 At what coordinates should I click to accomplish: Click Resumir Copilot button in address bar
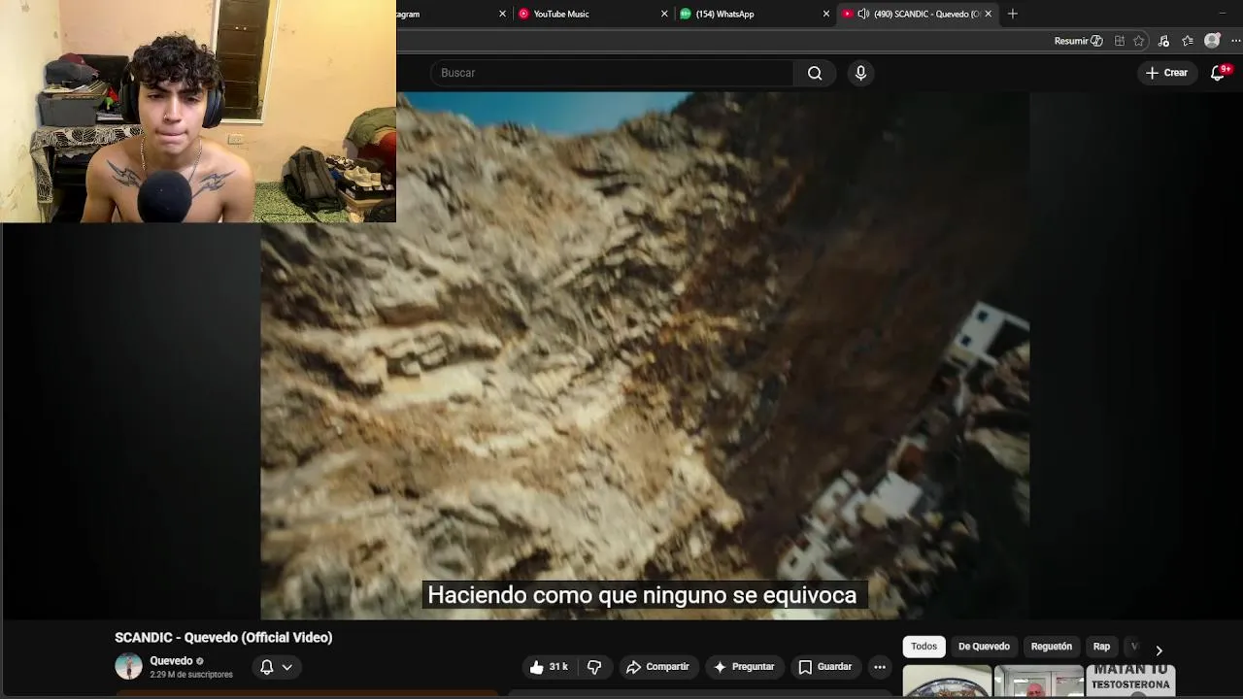tap(1078, 41)
